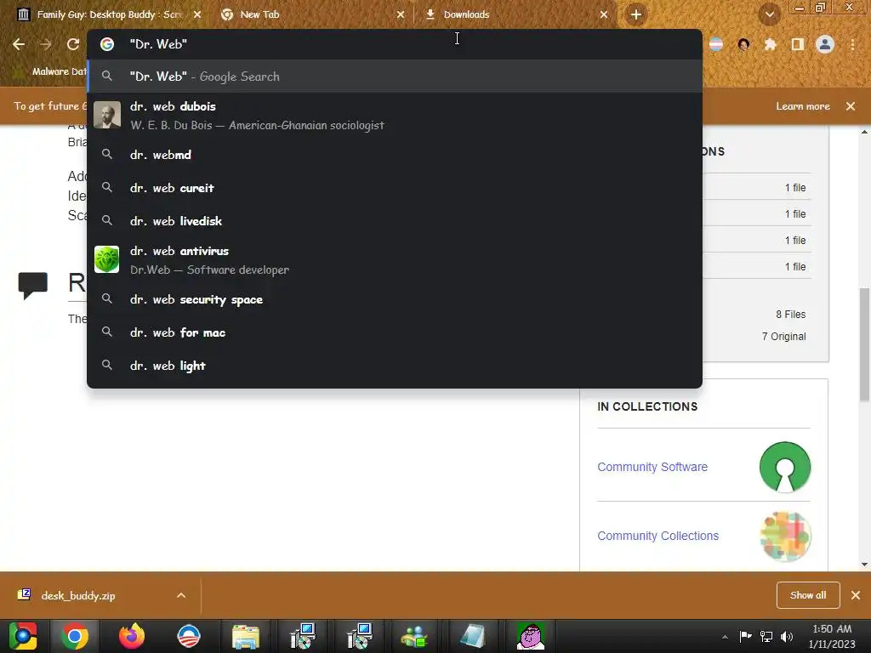The width and height of the screenshot is (871, 653).
Task: Open the Chrome three-dot menu
Action: click(x=852, y=44)
